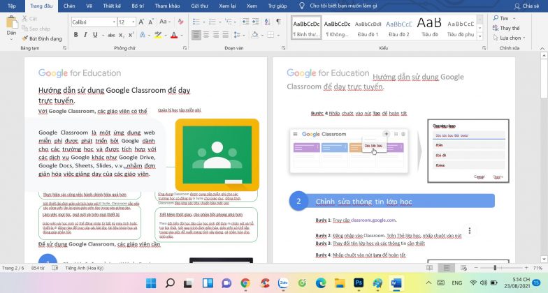Apply bulleted list to the paragraph
The width and height of the screenshot is (548, 293).
pos(196,22)
